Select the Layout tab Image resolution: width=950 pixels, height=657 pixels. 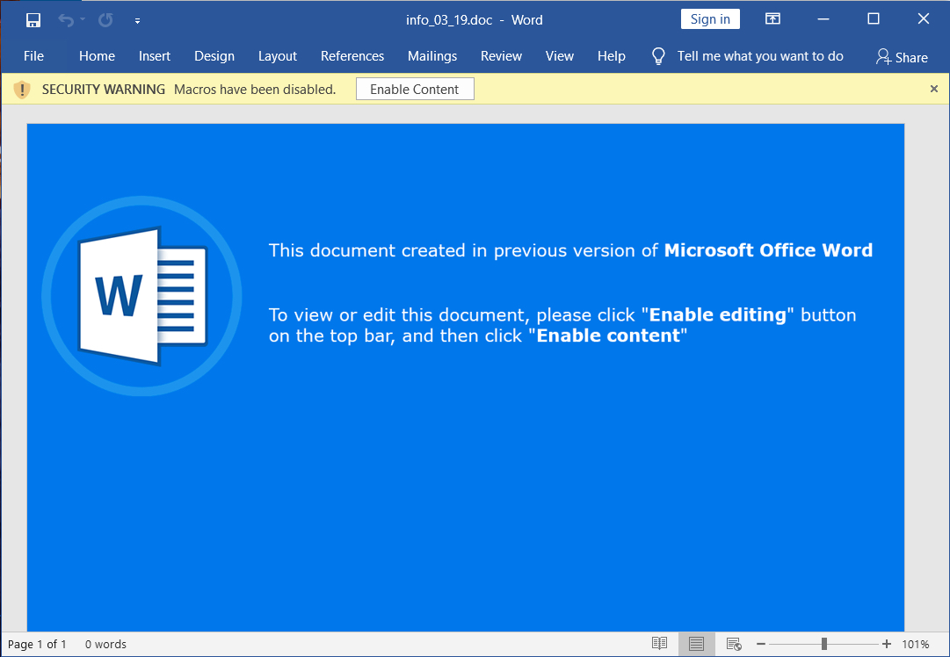[x=278, y=56]
